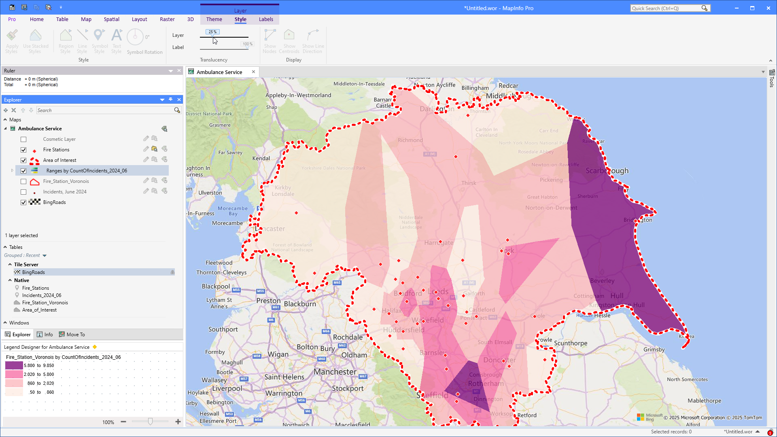Open the Spatial ribbon tab
Viewport: 777px width, 437px height.
(111, 19)
